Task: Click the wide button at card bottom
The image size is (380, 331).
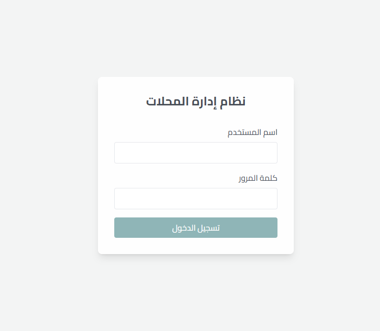Action: [x=195, y=228]
